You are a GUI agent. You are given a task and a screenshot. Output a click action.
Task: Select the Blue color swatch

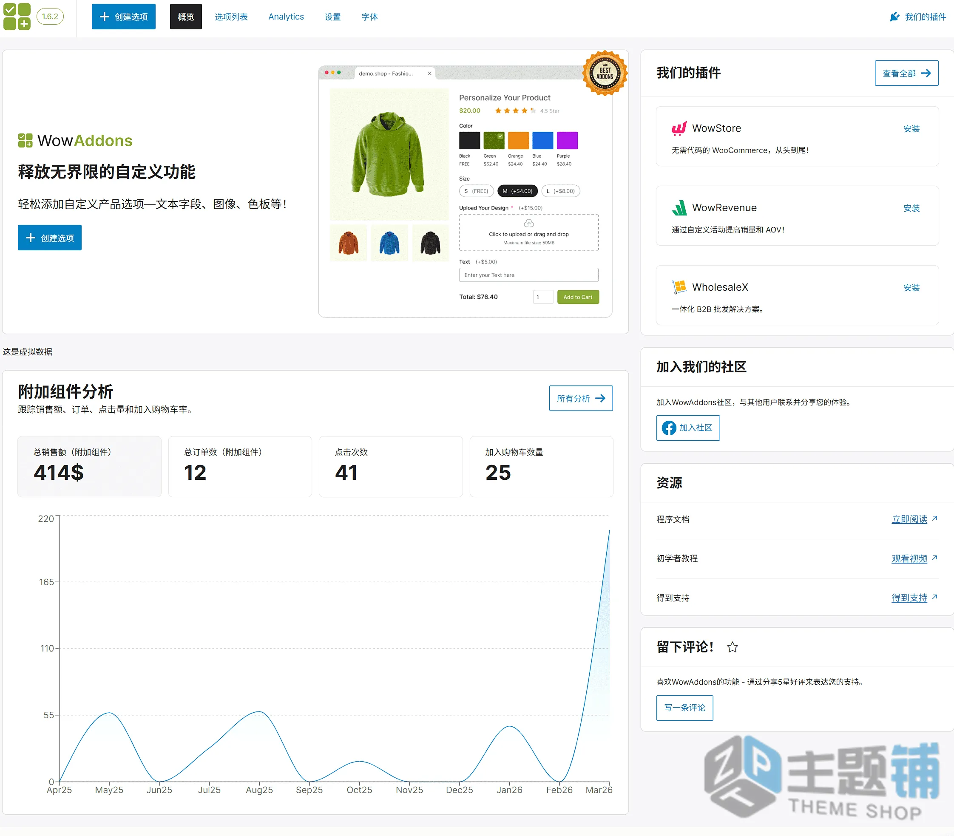(543, 140)
